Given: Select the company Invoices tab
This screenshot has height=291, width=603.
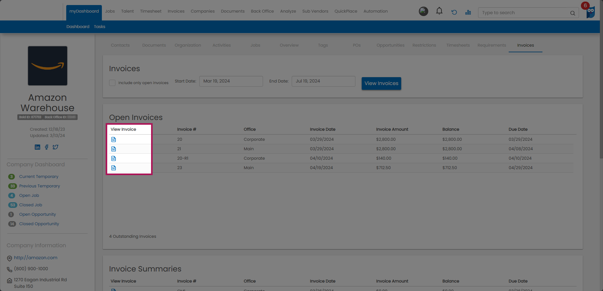Looking at the screenshot, I should [x=525, y=45].
